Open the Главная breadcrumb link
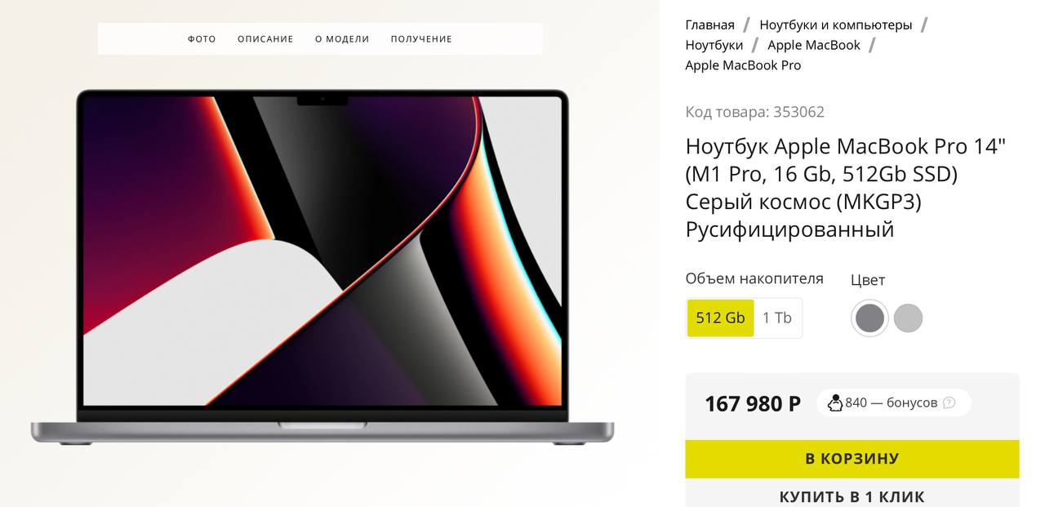Screen dimensions: 1045x507 (709, 24)
